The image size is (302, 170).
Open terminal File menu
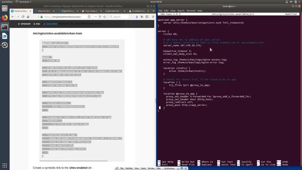pyautogui.click(x=160, y=10)
